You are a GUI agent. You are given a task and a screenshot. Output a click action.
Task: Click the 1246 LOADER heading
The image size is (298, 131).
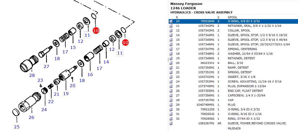click(x=183, y=8)
